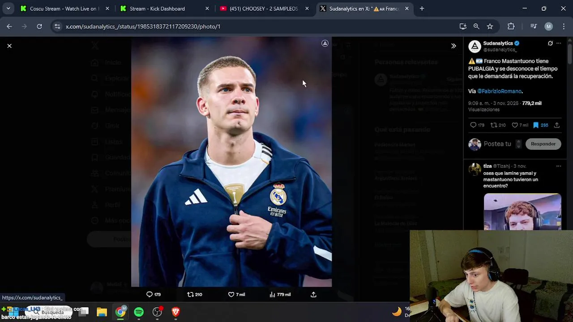
Task: Select the Sudanalytics en X tab
Action: [363, 8]
